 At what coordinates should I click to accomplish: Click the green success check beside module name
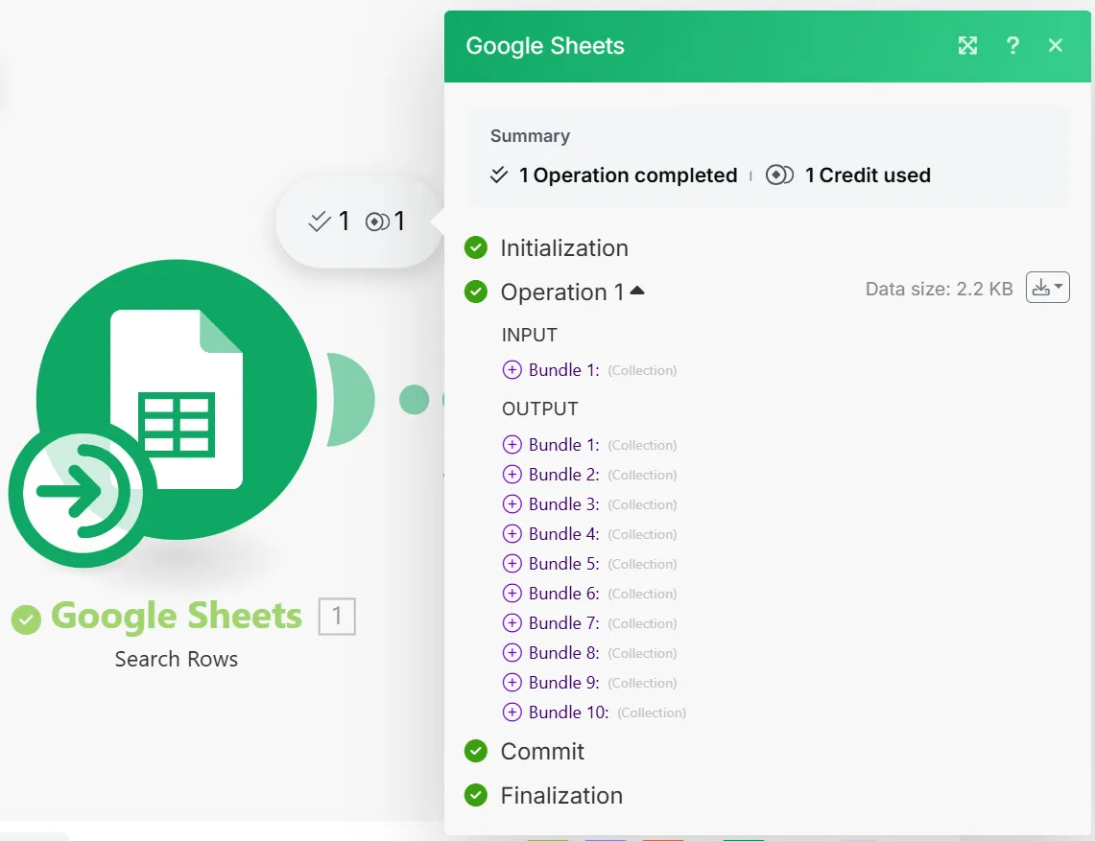tap(27, 619)
